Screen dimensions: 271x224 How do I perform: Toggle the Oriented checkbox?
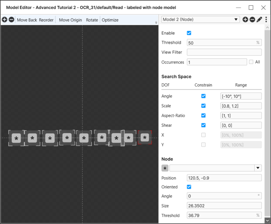[189, 187]
